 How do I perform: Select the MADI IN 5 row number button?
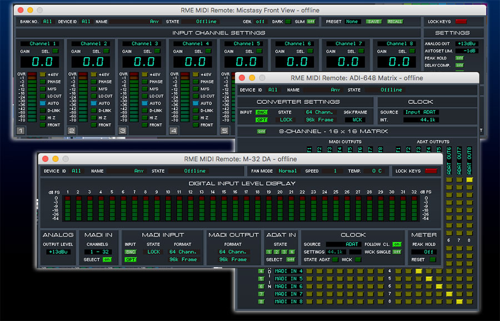pos(261,279)
